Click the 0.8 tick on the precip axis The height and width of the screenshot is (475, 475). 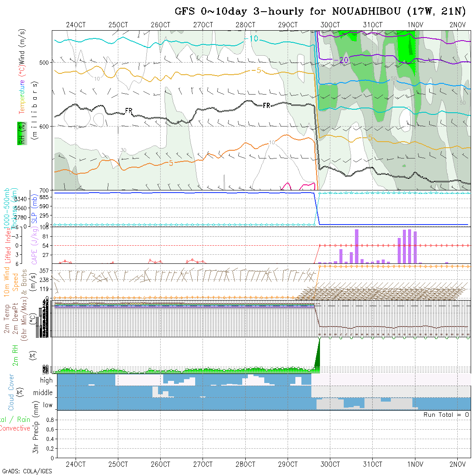coord(49,420)
